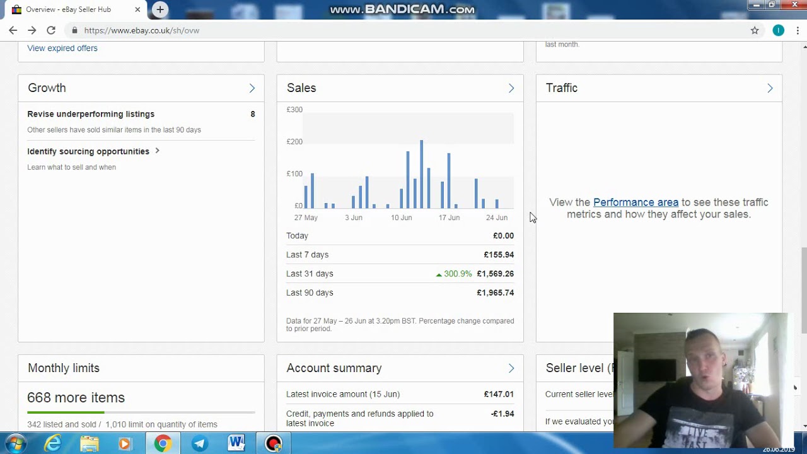Expand the Growth section arrow
This screenshot has height=454, width=807.
point(252,88)
